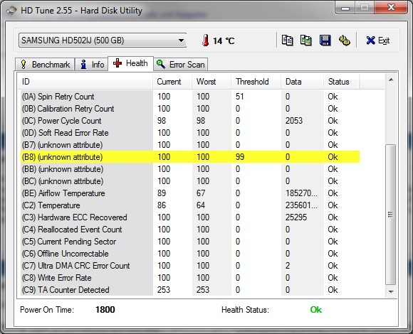Select the (C9) TA Counter Detected row
This screenshot has height=334, width=413.
point(189,290)
